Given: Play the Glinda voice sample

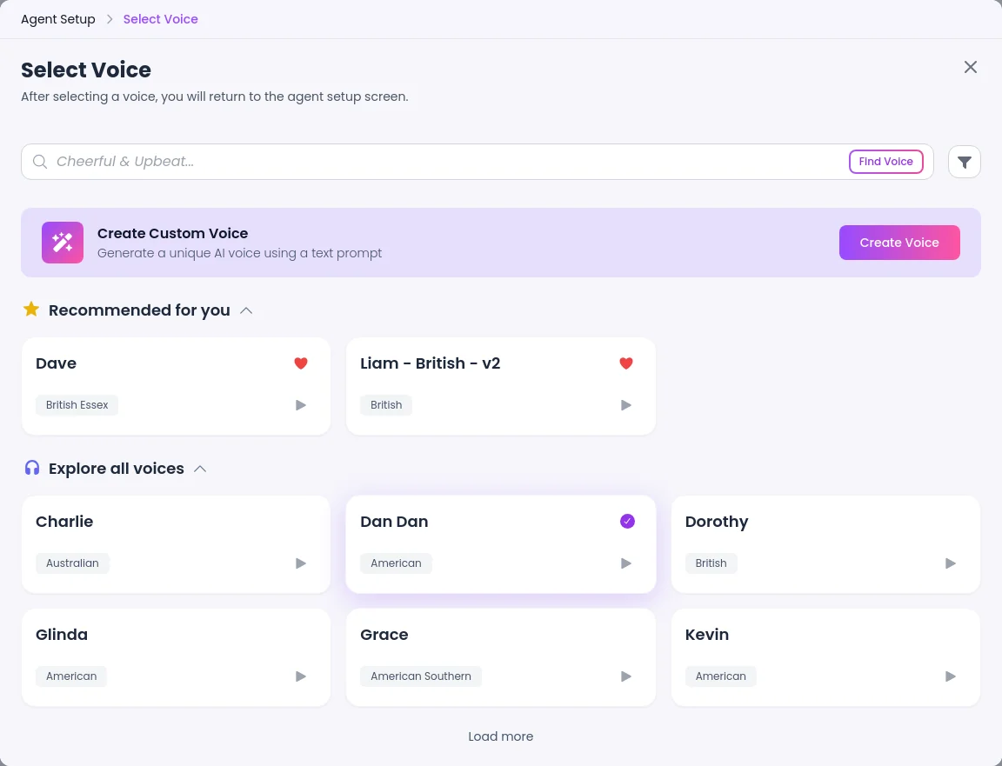Looking at the screenshot, I should click(x=301, y=676).
